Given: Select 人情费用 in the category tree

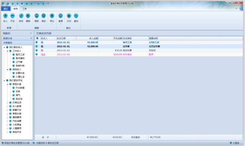Looking at the screenshot, I should click(17, 128).
